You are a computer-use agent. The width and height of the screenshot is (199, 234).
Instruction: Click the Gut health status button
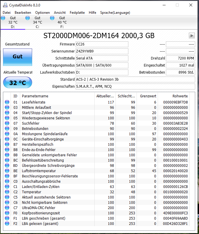(x=18, y=57)
